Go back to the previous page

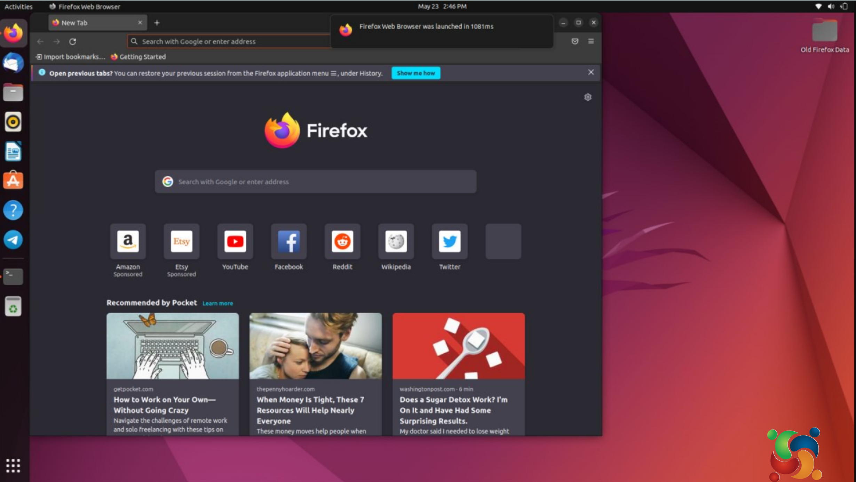coord(40,42)
